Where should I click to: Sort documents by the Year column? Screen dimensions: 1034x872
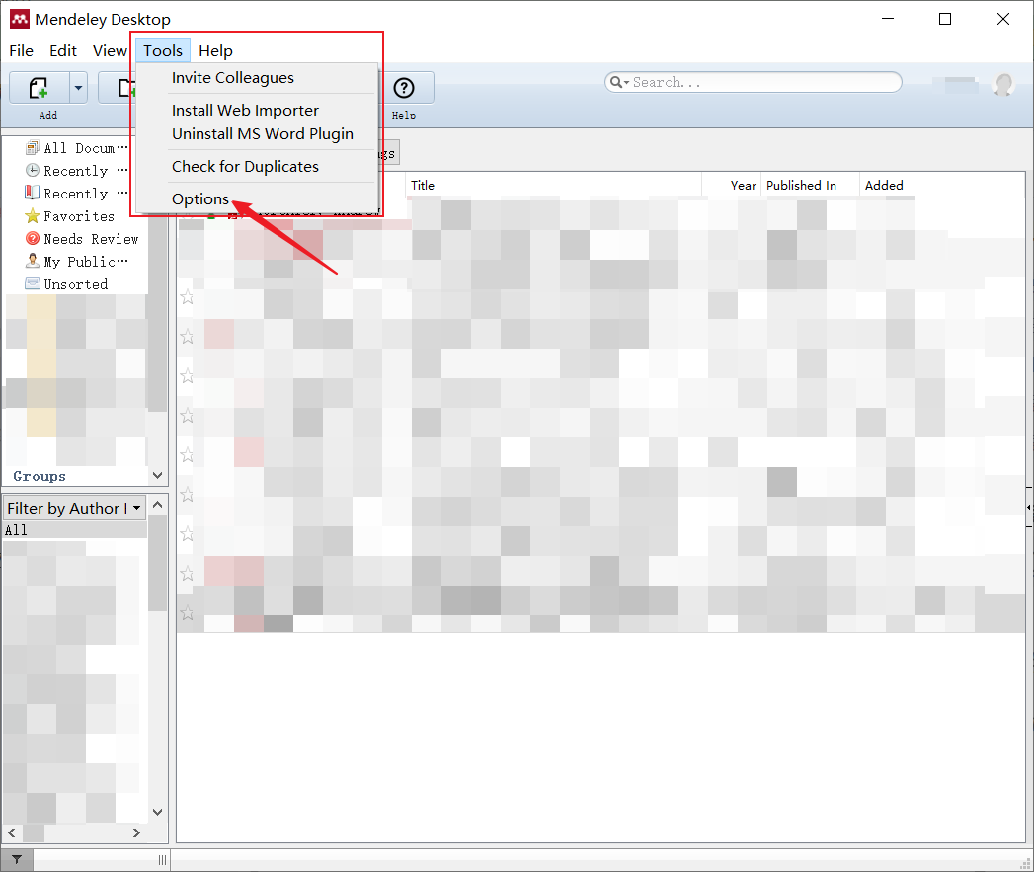point(732,186)
